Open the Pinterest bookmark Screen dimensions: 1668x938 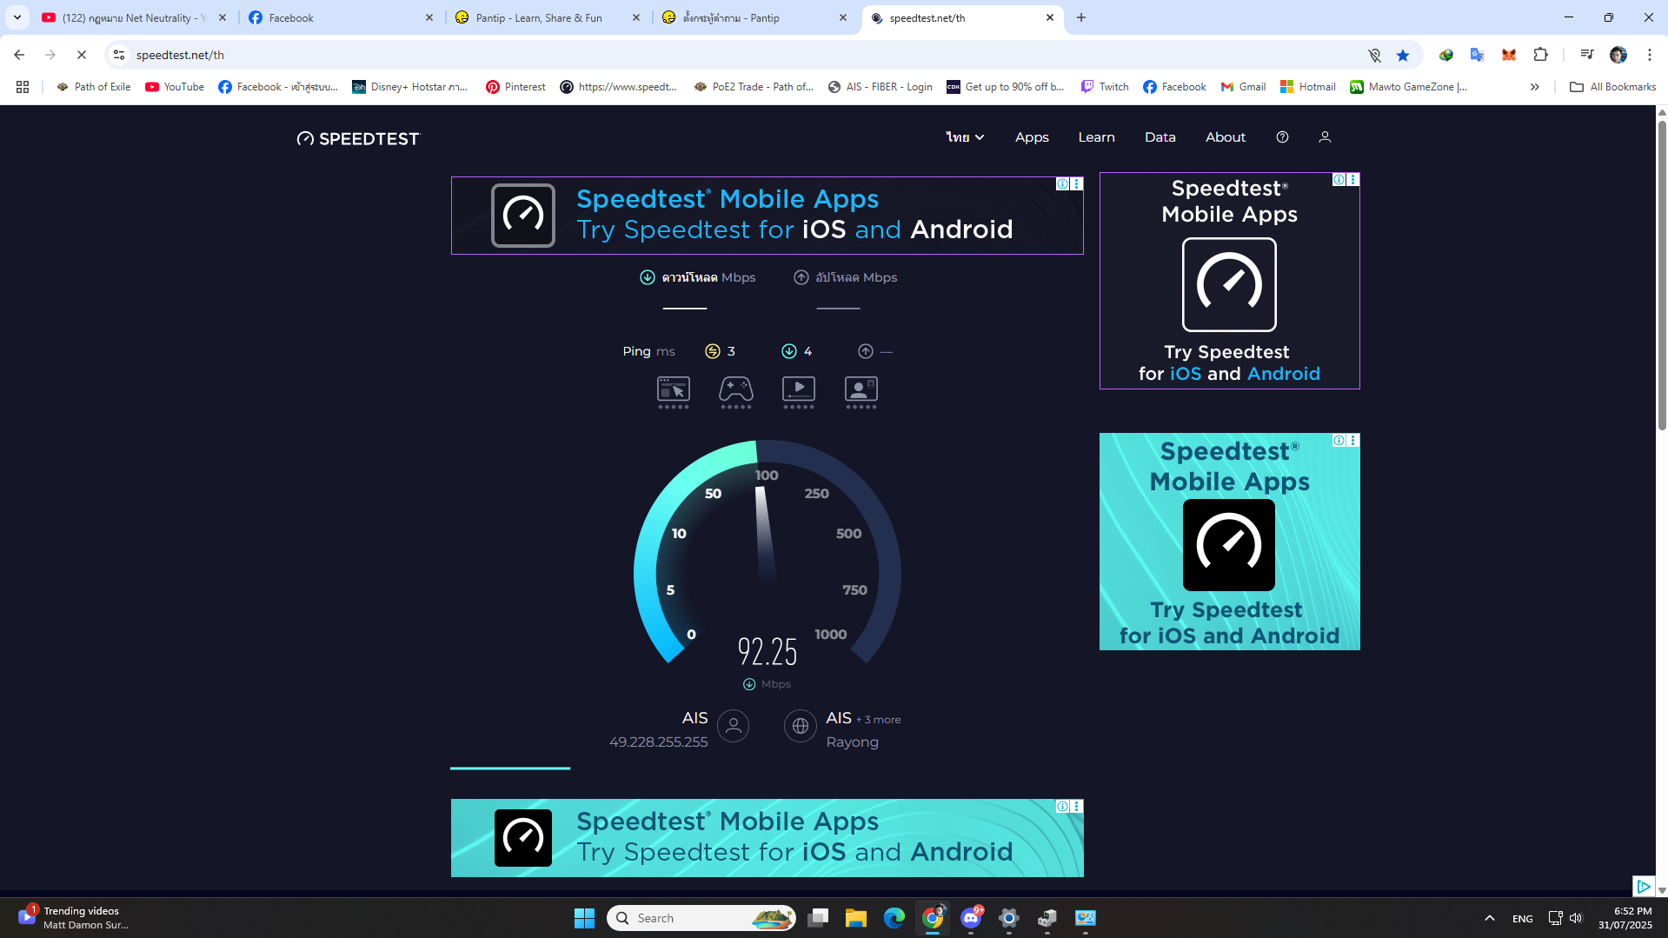515,87
